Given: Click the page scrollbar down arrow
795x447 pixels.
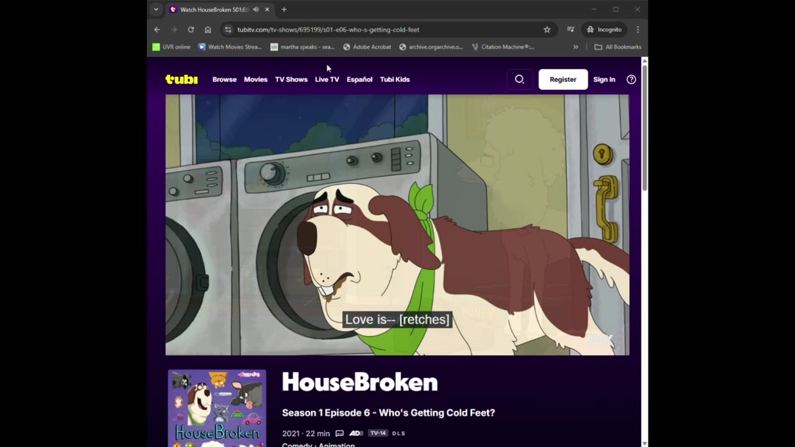Looking at the screenshot, I should [645, 443].
